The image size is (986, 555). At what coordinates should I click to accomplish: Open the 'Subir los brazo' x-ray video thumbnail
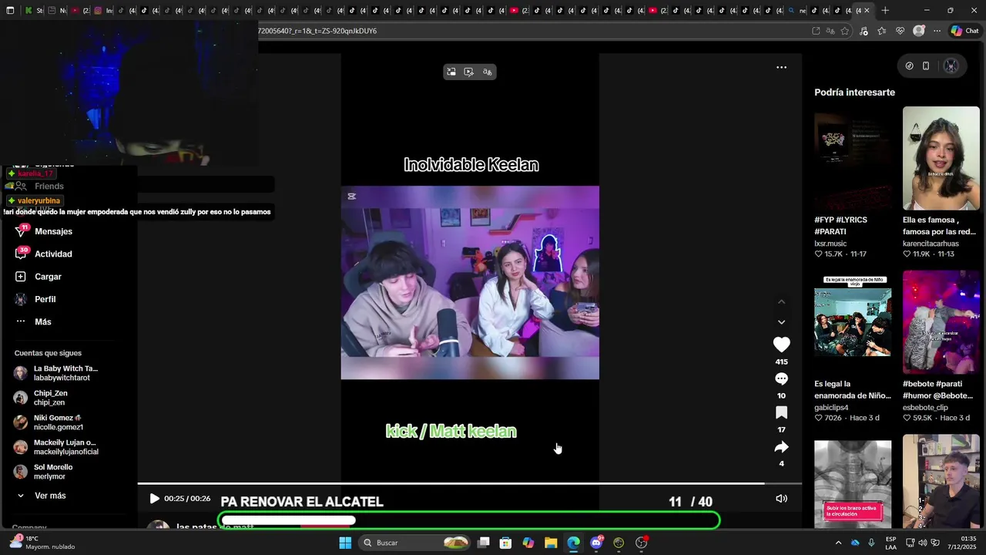tap(853, 484)
